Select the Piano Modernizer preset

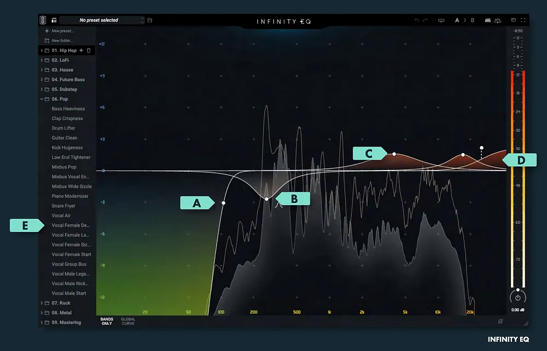tap(70, 196)
